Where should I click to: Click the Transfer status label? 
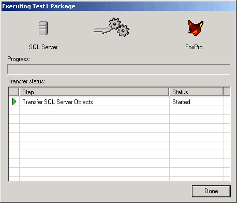pyautogui.click(x=26, y=81)
